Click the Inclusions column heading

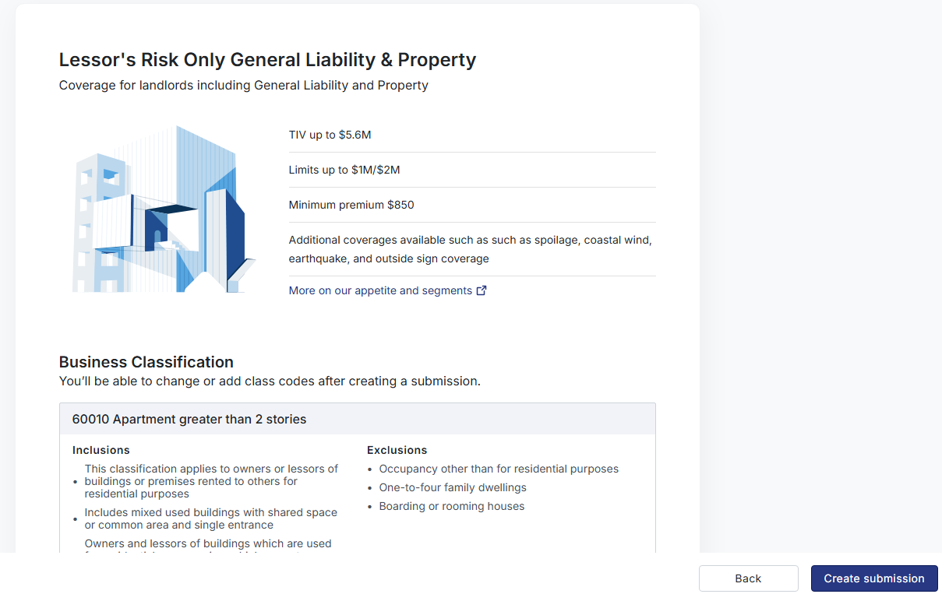[x=101, y=450]
